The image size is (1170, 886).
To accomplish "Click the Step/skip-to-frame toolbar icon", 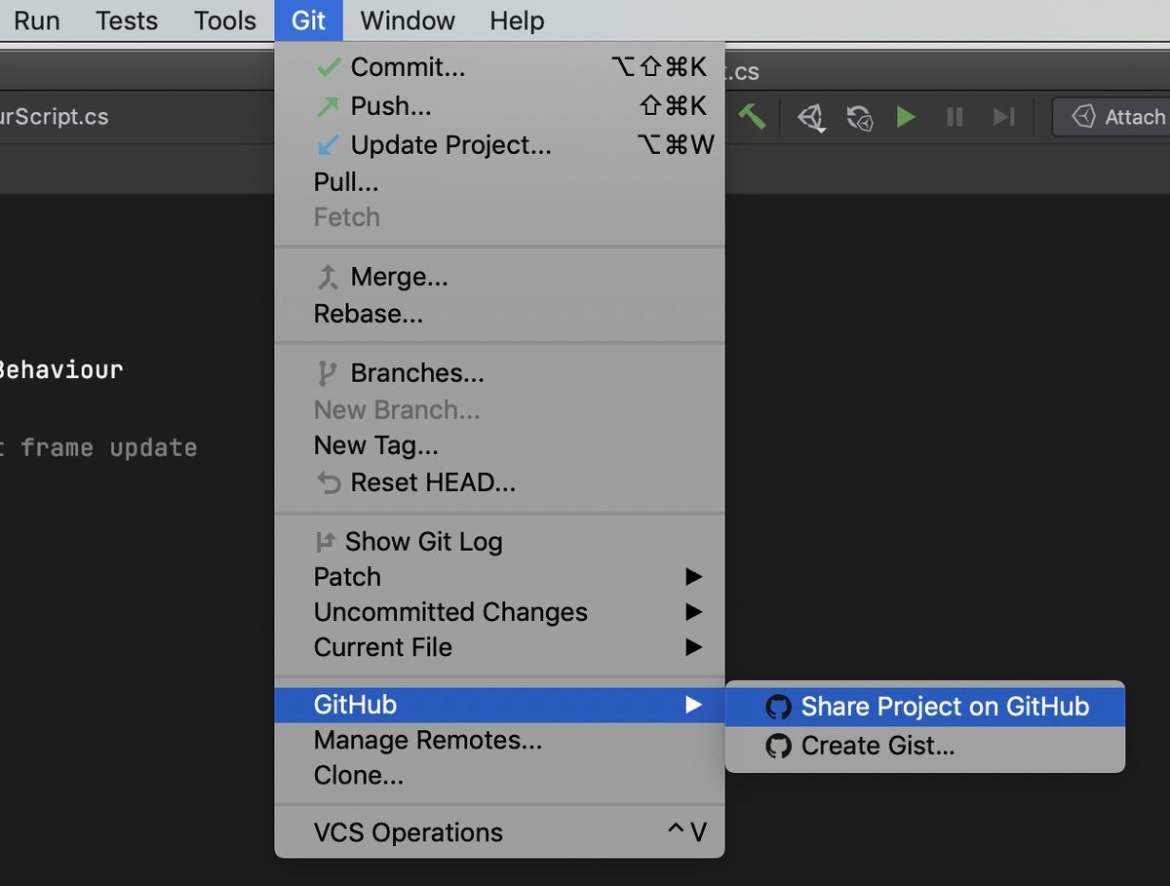I will [1004, 117].
